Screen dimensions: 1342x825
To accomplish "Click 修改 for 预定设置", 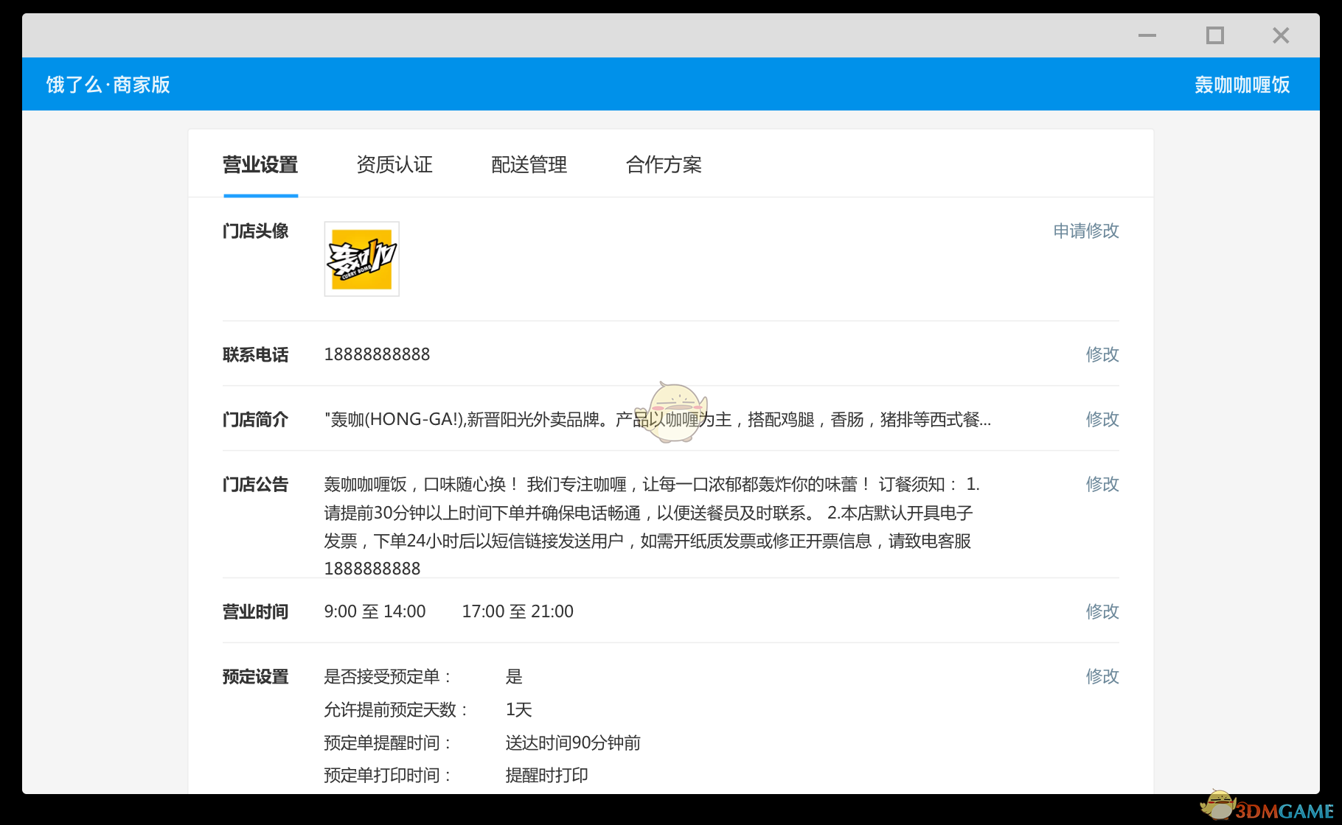I will (1102, 675).
